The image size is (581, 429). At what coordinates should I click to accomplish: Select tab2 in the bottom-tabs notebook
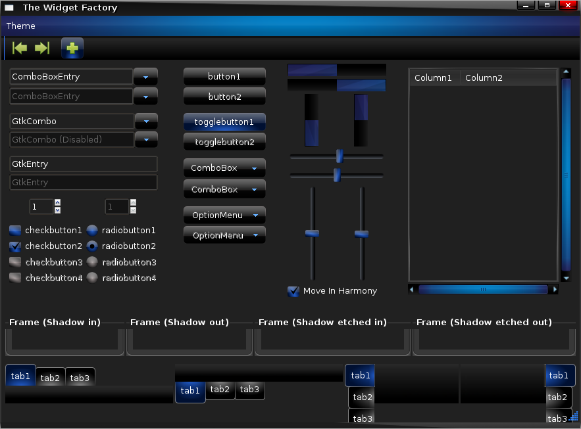(220, 390)
